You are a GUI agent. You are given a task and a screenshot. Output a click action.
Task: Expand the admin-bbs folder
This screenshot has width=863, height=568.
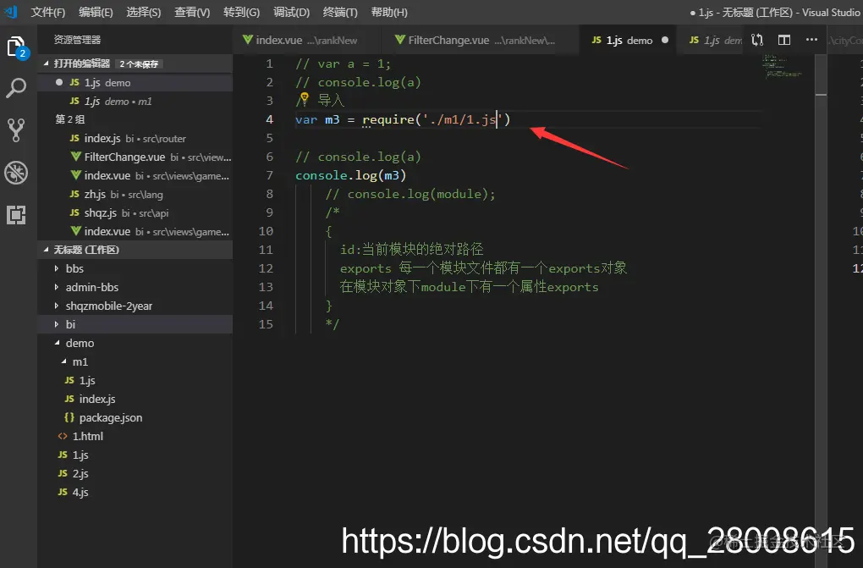135,287
